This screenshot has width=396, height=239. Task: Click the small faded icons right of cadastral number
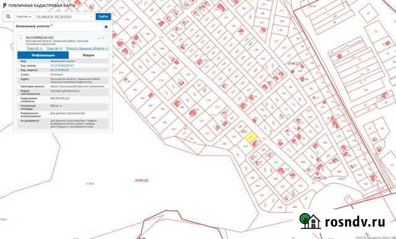click(103, 38)
